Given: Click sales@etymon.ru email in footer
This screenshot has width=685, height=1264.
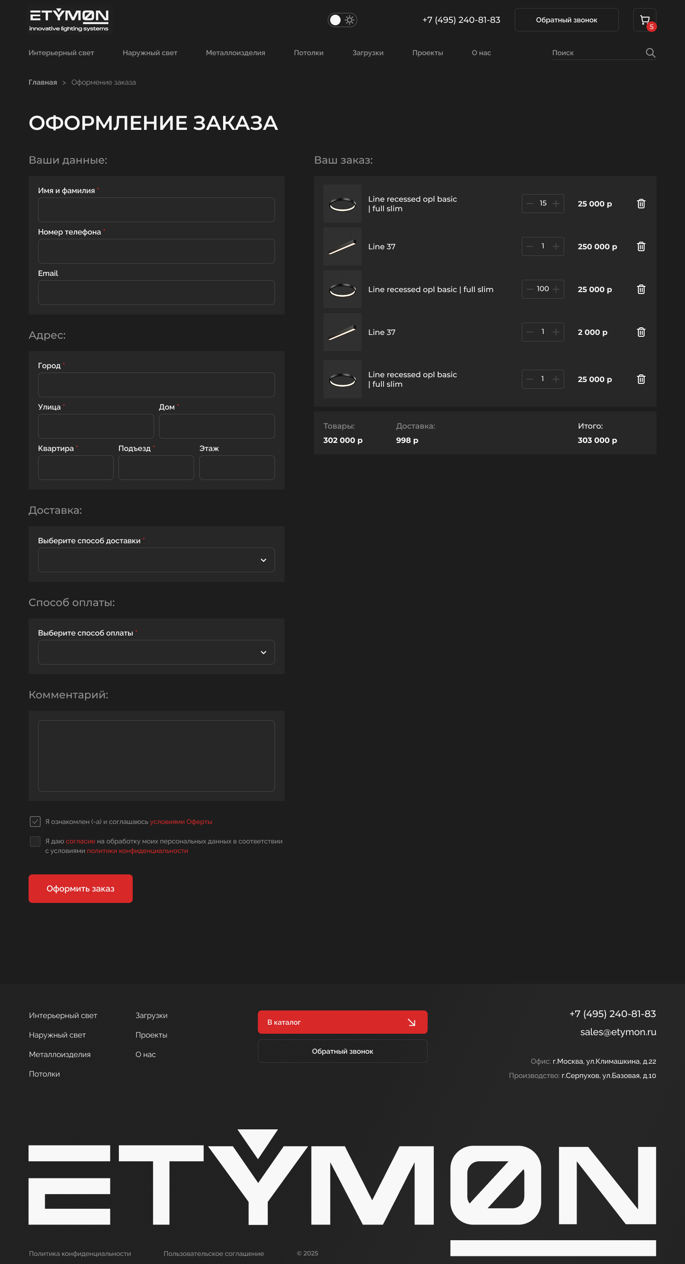Looking at the screenshot, I should 618,1032.
